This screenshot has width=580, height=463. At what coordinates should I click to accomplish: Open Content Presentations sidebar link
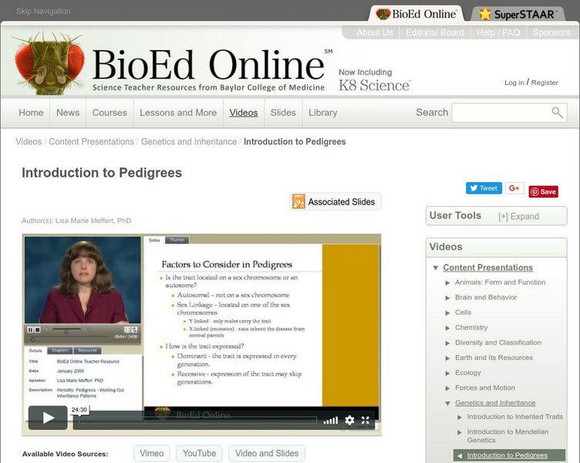(x=488, y=268)
